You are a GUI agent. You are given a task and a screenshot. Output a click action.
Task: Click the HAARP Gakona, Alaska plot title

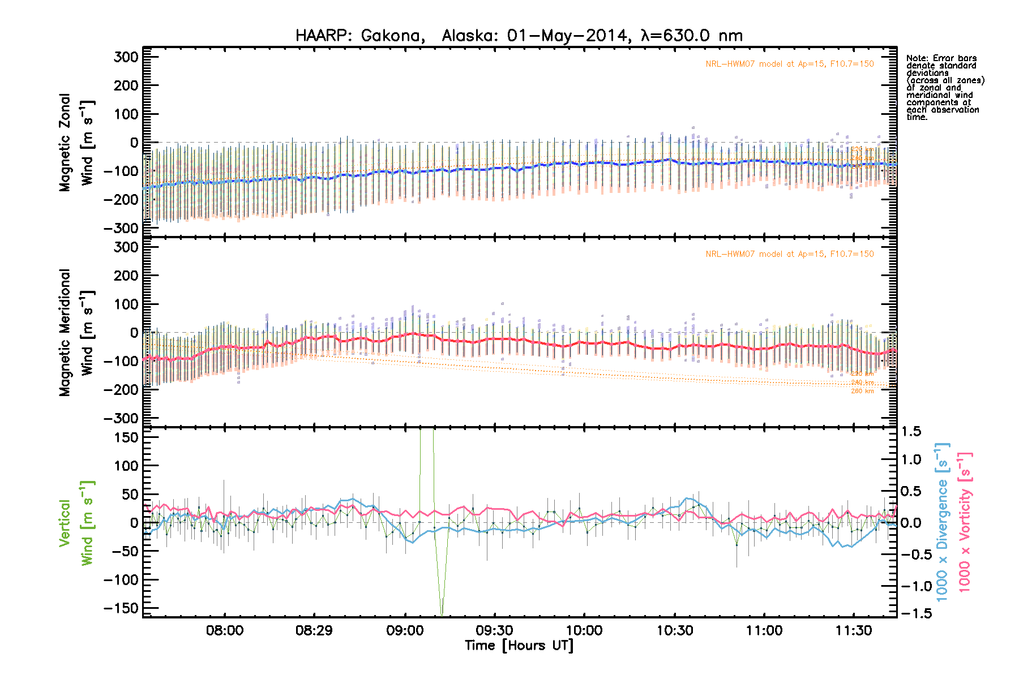click(x=519, y=36)
